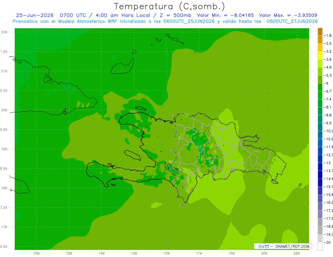The height and width of the screenshot is (257, 333).
Task: Select the legend band between -4.6 and -5.3
Action: click(320, 71)
